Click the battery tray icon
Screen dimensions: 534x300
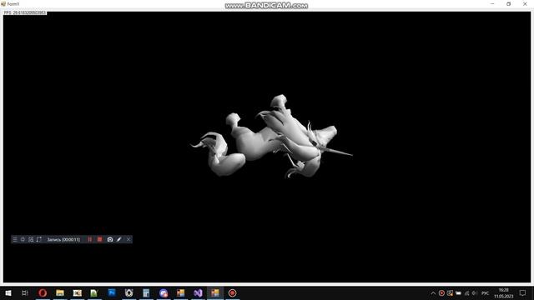tap(458, 293)
